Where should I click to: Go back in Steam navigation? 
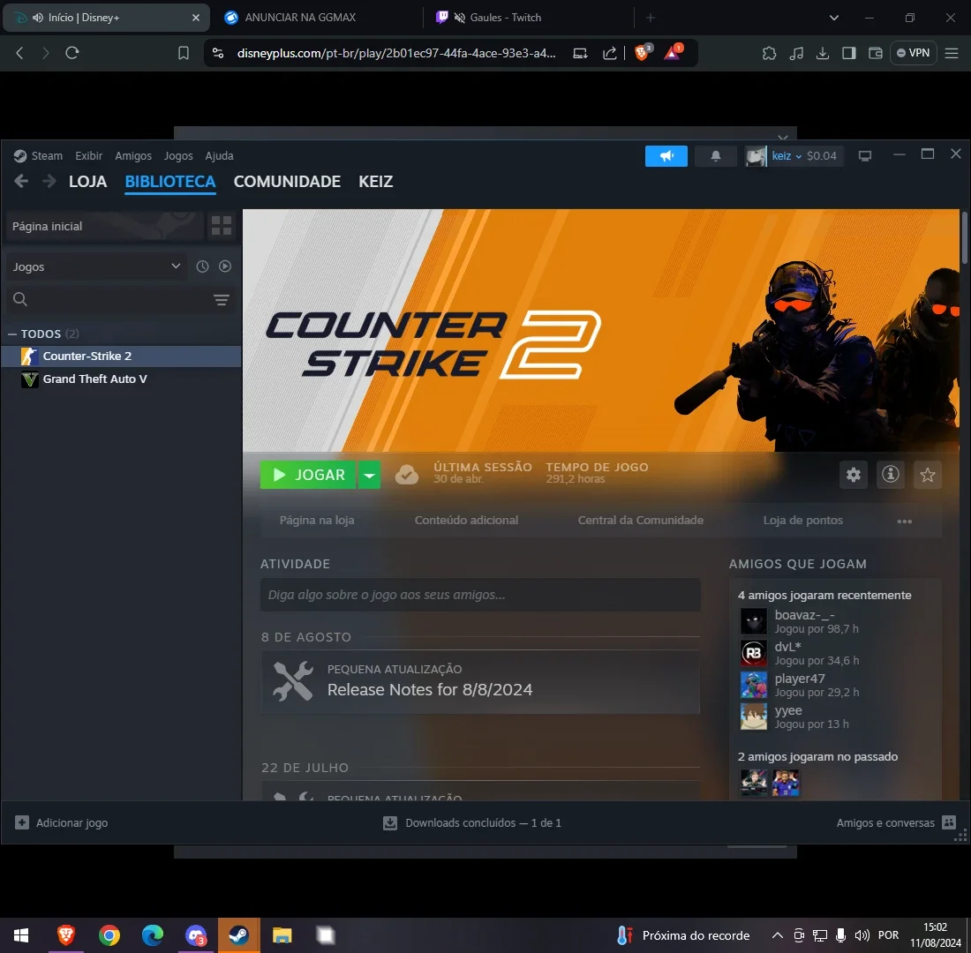21,182
